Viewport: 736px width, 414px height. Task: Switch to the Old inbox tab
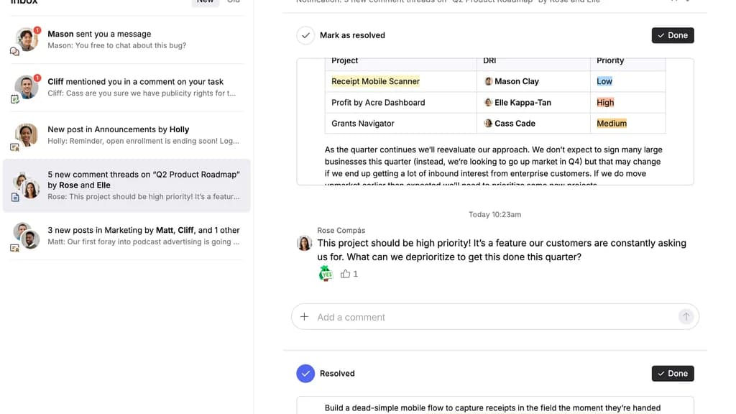click(x=234, y=1)
